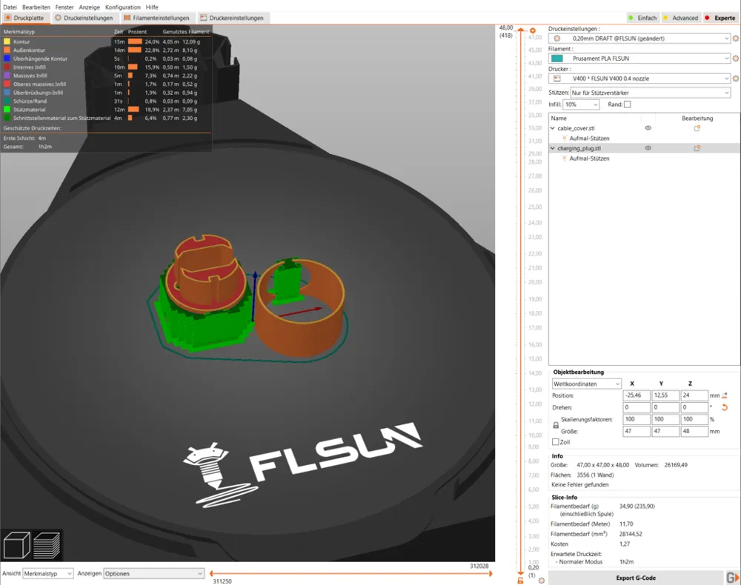Switch to 3D editor cube view
Image resolution: width=741 pixels, height=585 pixels.
[16, 546]
